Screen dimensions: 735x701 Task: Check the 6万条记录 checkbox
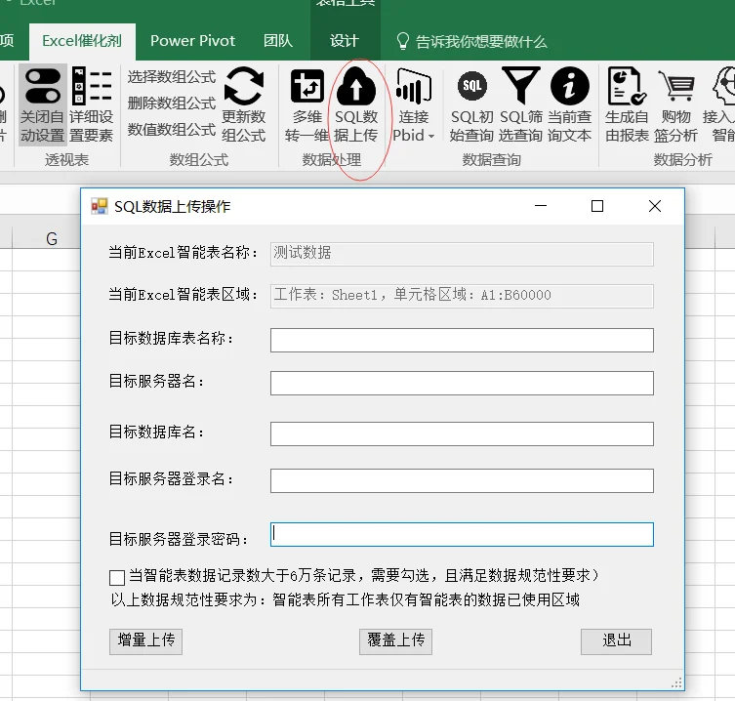(x=117, y=578)
